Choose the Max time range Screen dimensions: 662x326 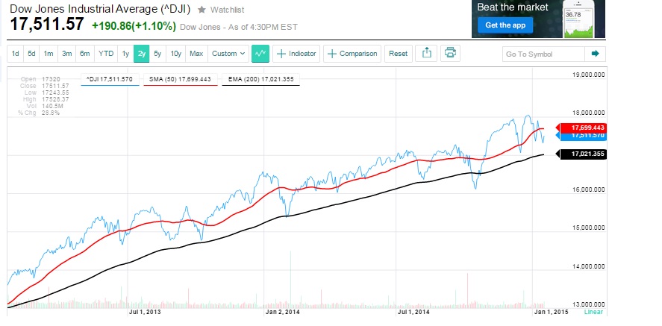(x=196, y=54)
